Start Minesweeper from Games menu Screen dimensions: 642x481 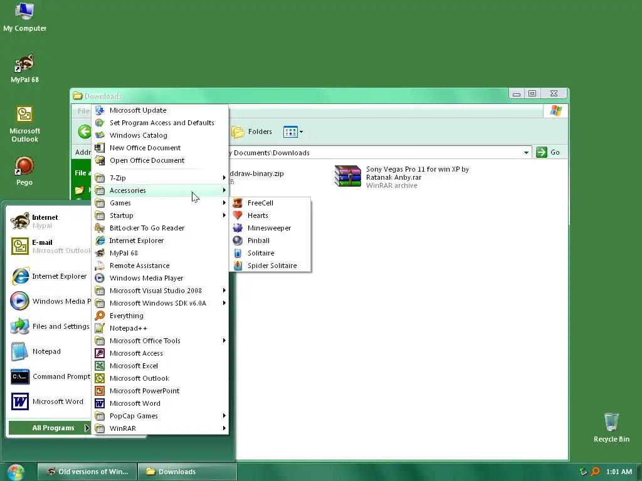(271, 228)
